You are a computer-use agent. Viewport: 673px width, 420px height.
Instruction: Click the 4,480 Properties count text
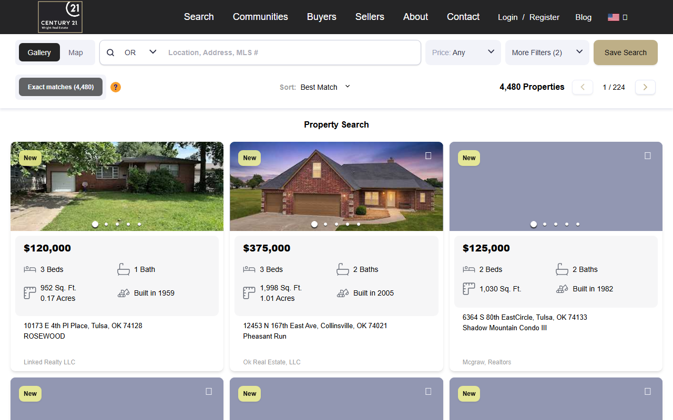(x=532, y=87)
